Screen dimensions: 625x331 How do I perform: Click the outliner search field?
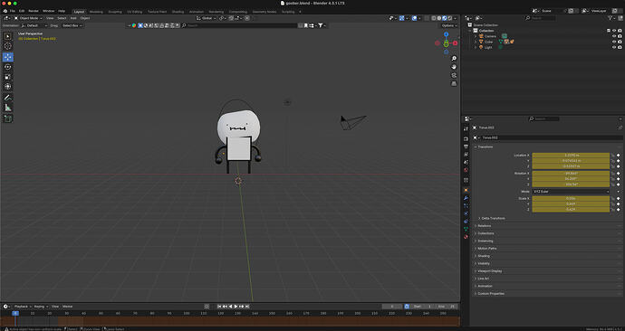541,18
